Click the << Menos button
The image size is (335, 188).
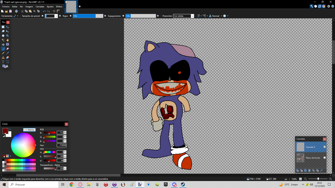[29, 130]
